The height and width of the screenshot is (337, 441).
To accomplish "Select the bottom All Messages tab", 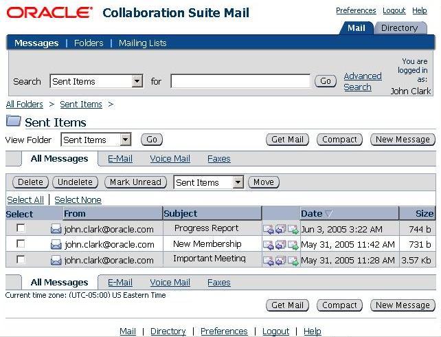I will click(59, 282).
